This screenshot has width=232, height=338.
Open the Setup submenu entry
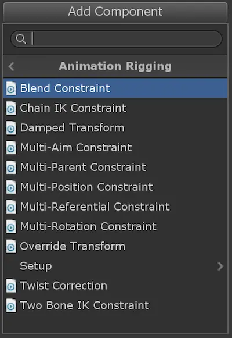click(115, 266)
